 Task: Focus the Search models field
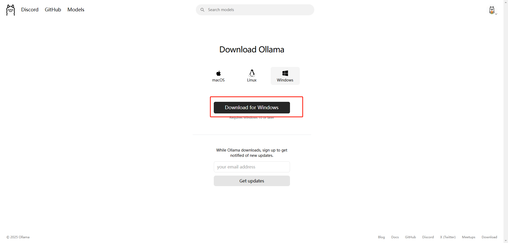click(255, 10)
